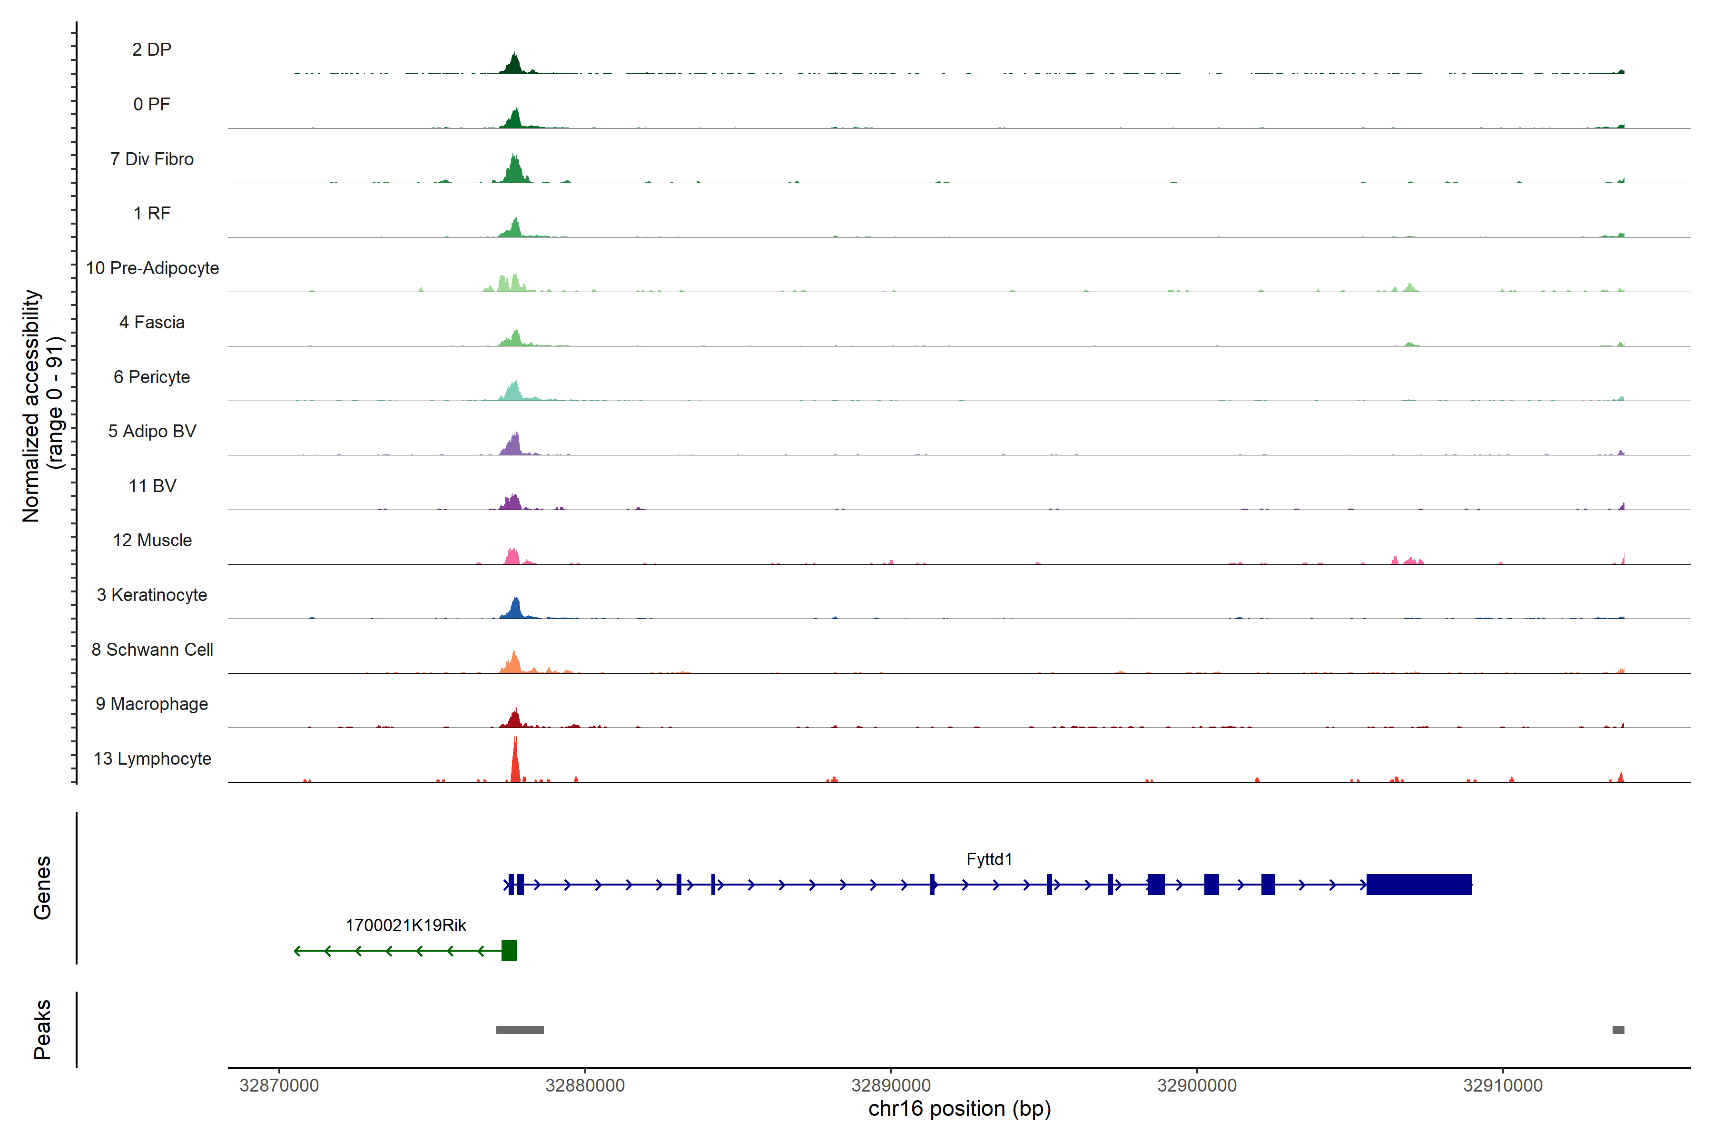Screen dimensions: 1713x1142
Task: Click the 9 Macrophage track label
Action: point(151,704)
